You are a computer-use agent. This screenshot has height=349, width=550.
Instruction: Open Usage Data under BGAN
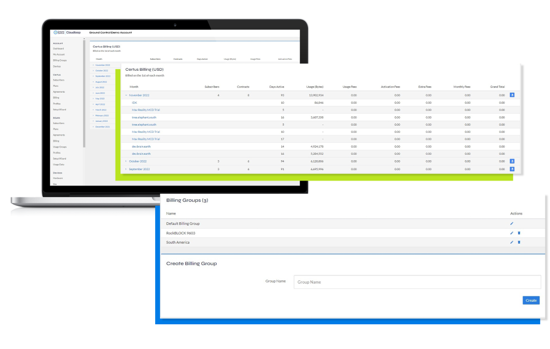[x=59, y=165]
